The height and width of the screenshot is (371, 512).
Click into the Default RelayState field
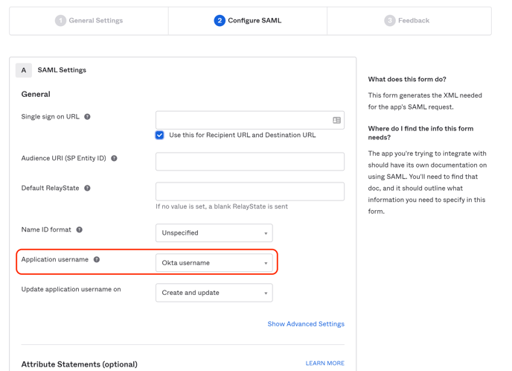(249, 191)
